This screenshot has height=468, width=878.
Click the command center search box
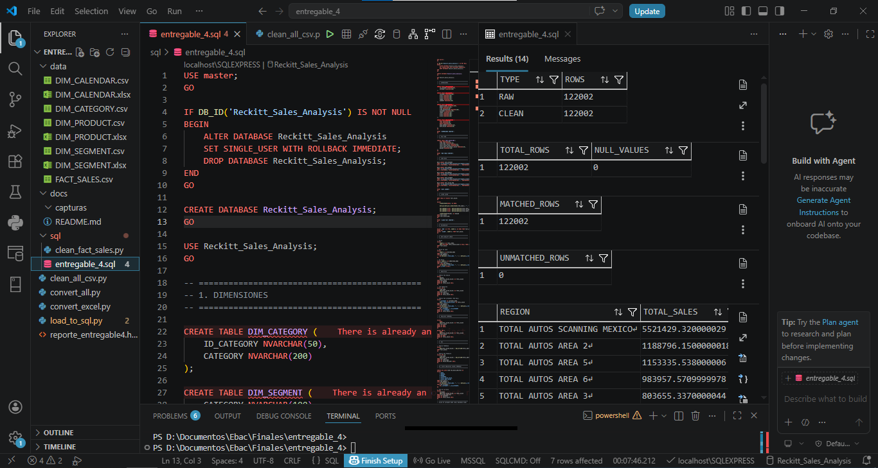(439, 11)
